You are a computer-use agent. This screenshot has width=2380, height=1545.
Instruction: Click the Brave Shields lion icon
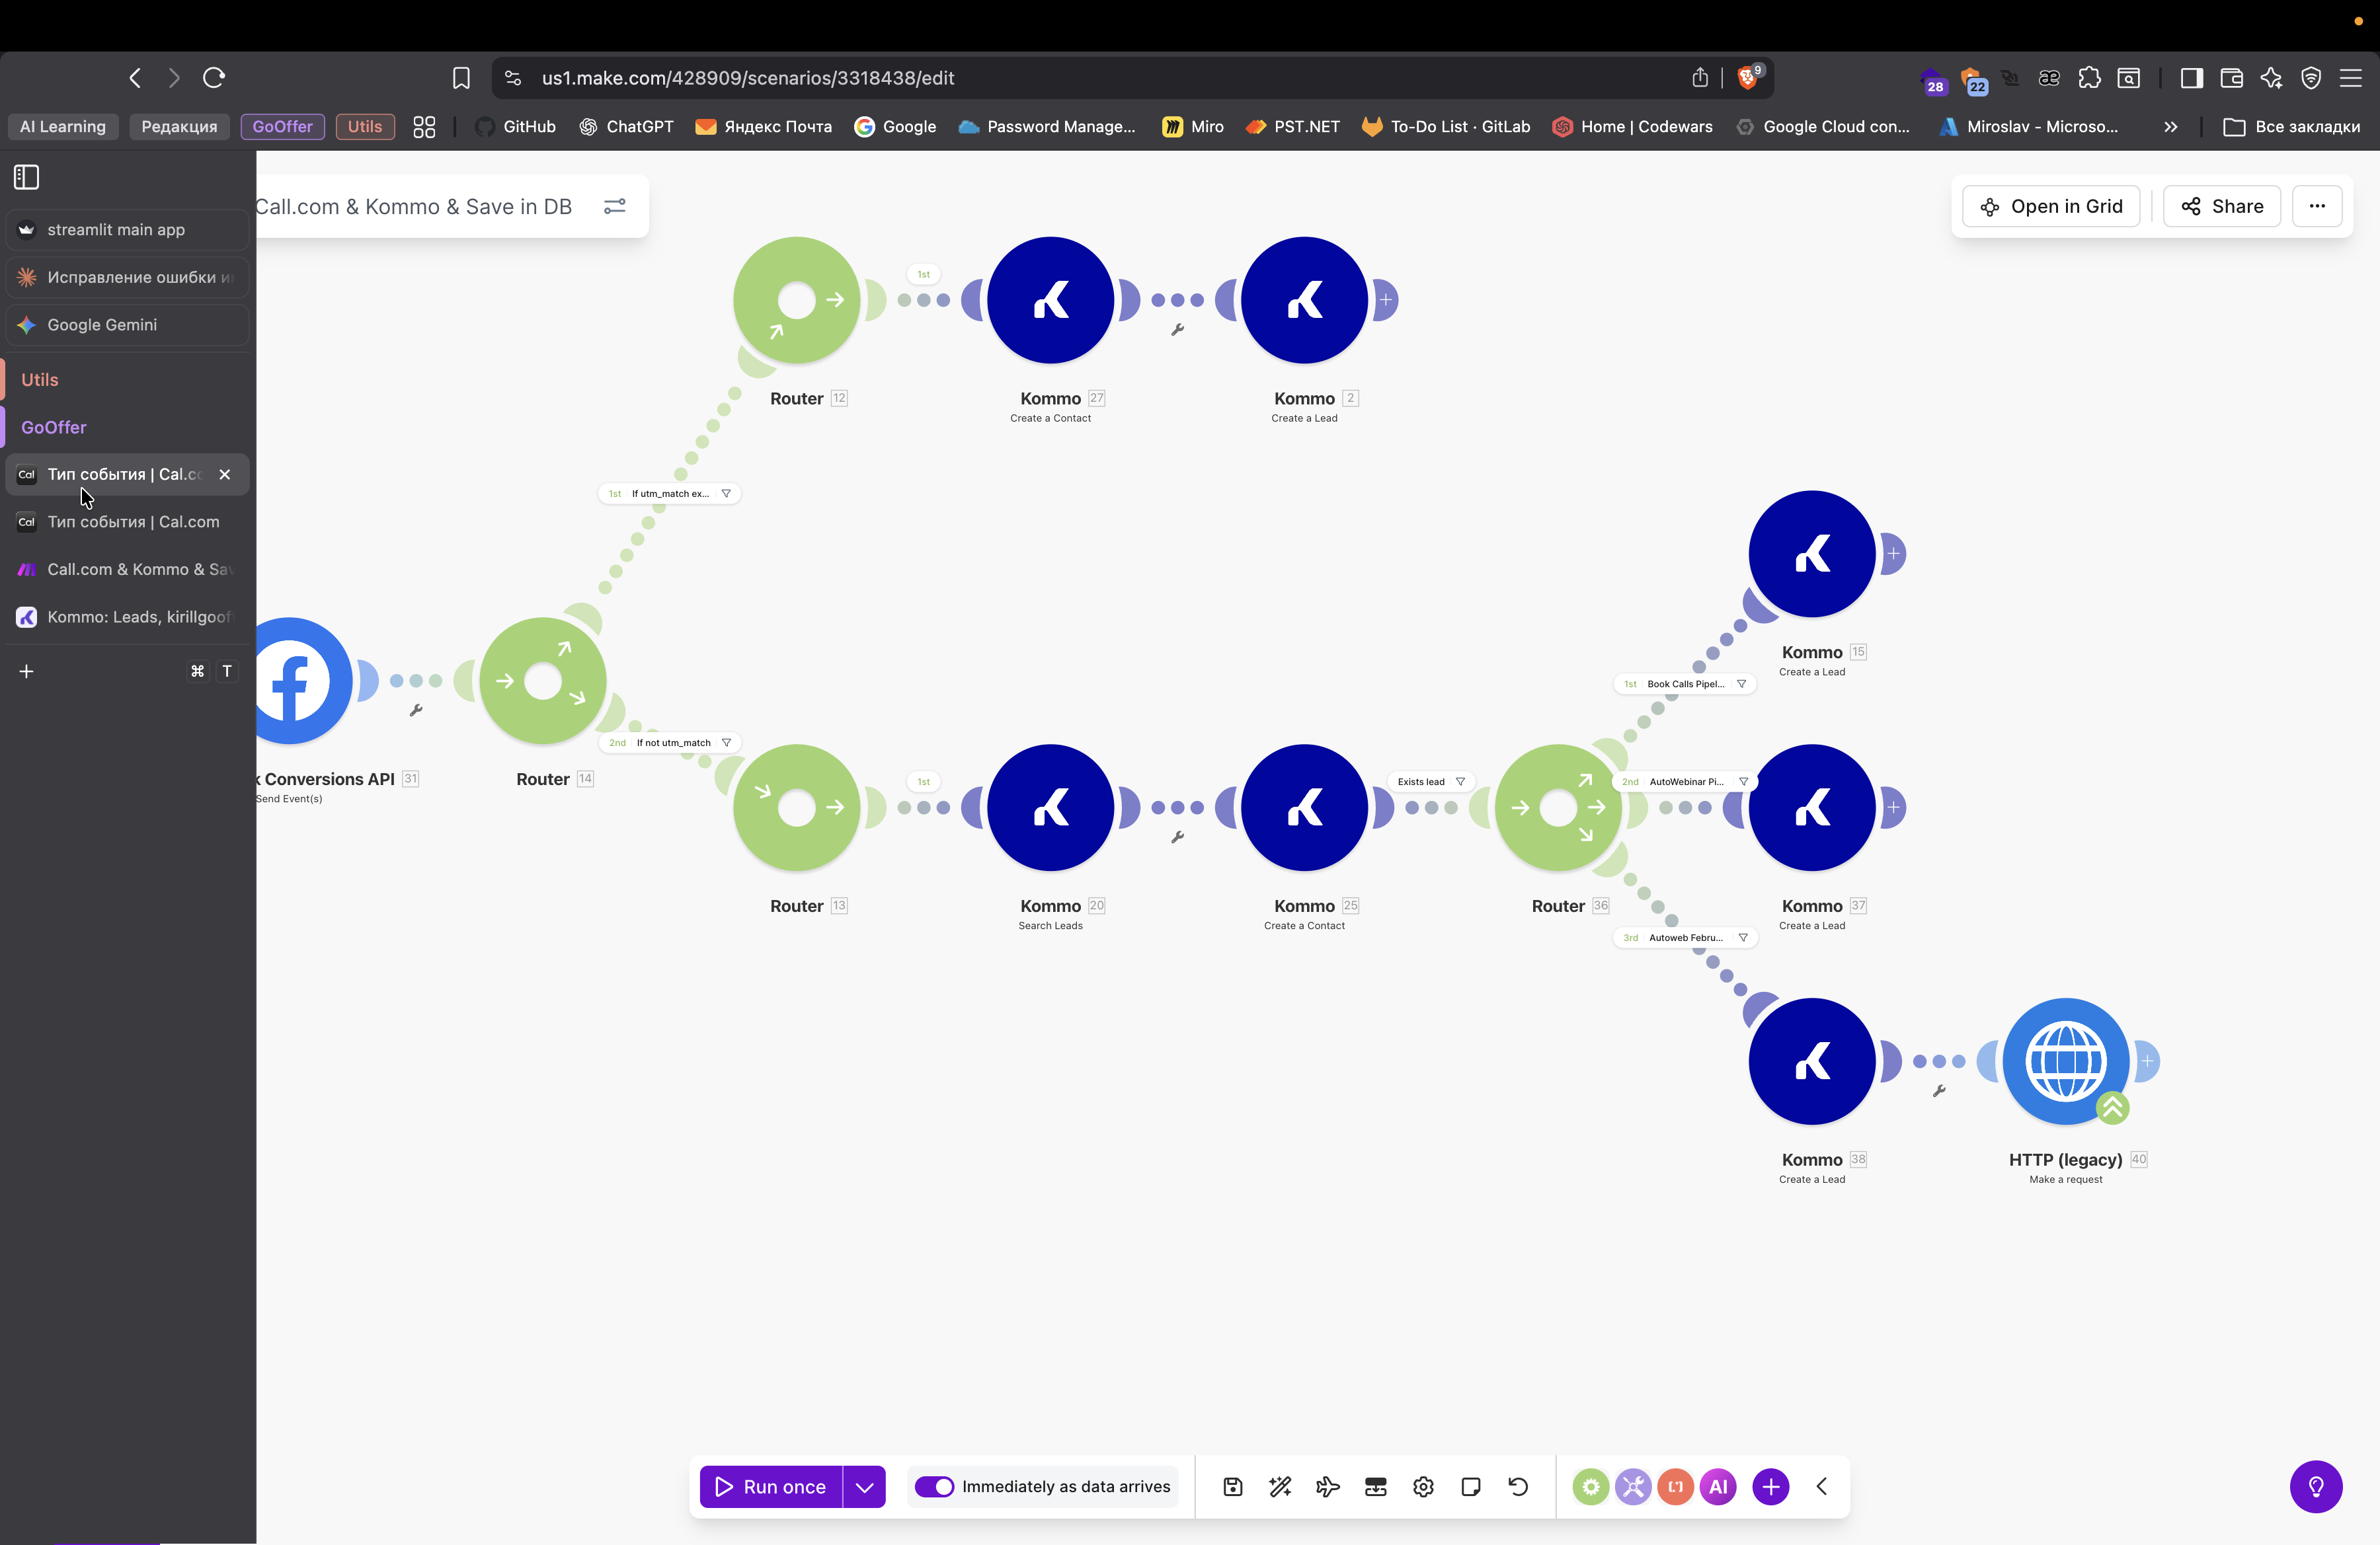[1747, 78]
